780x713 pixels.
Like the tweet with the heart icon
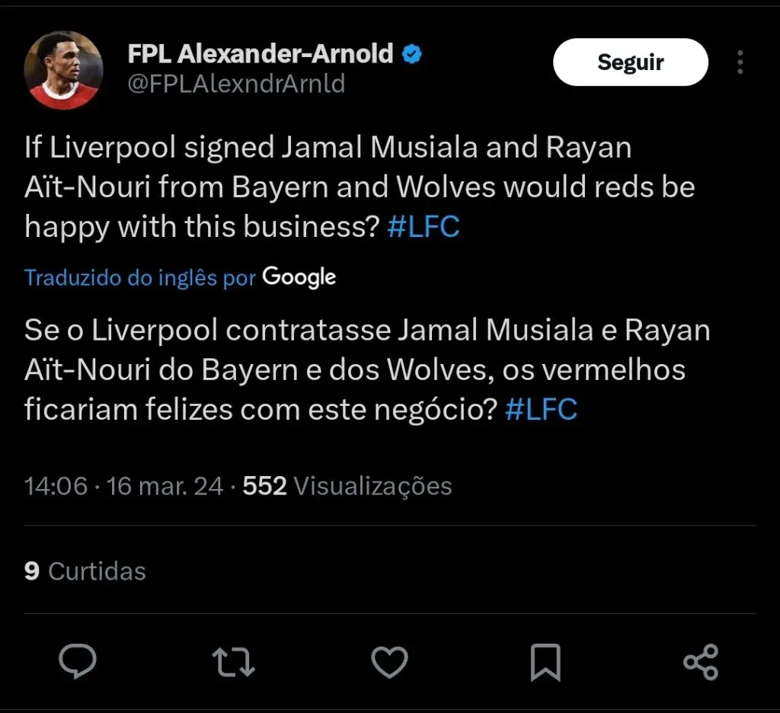coord(389,661)
